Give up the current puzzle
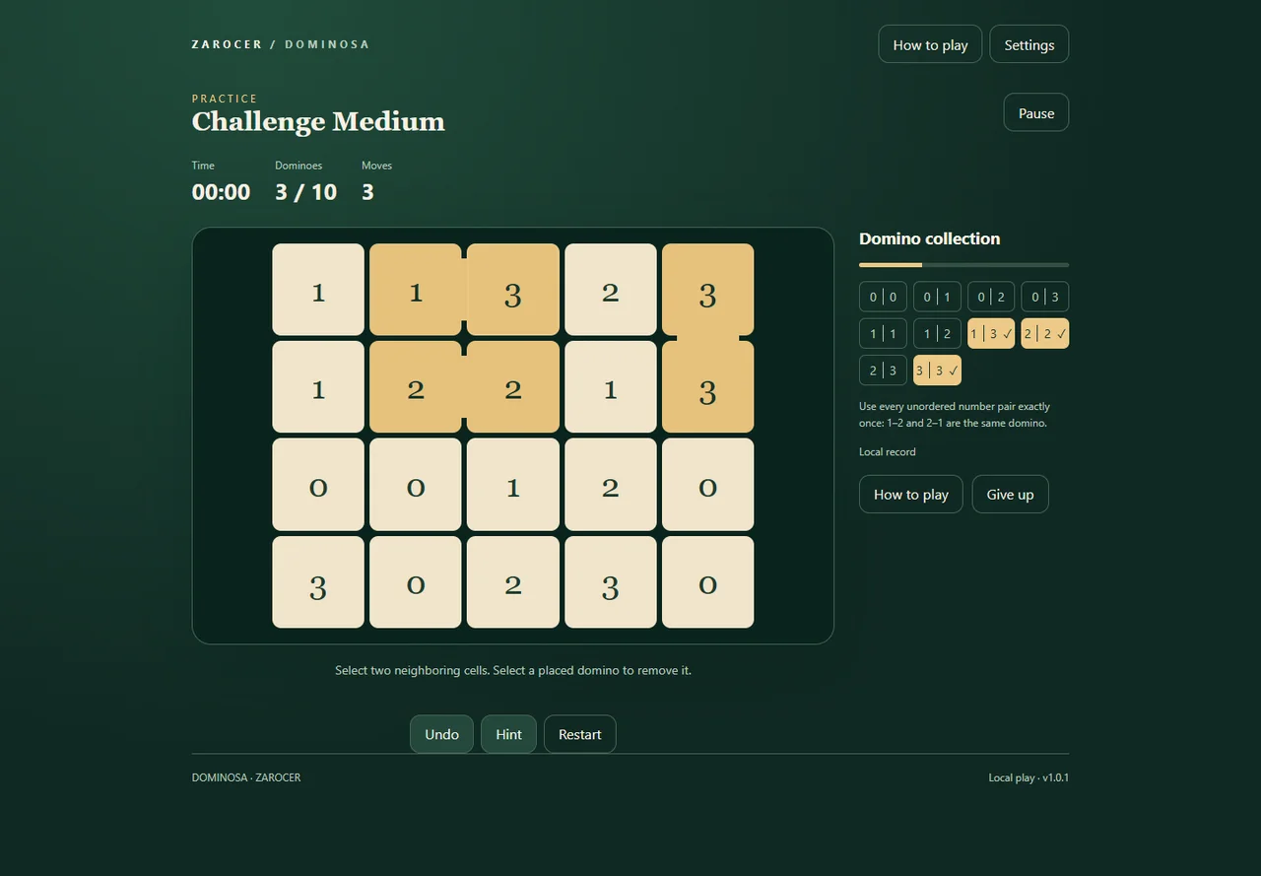Image resolution: width=1261 pixels, height=876 pixels. (x=1010, y=494)
